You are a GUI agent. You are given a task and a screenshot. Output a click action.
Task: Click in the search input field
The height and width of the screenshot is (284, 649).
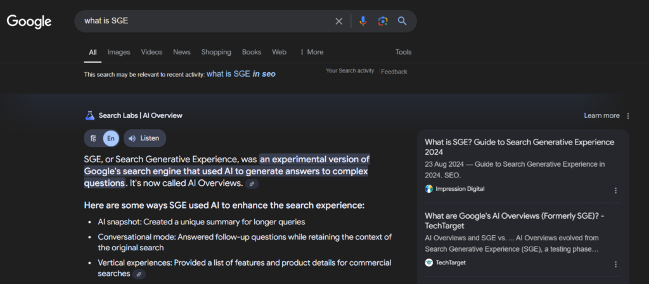207,21
